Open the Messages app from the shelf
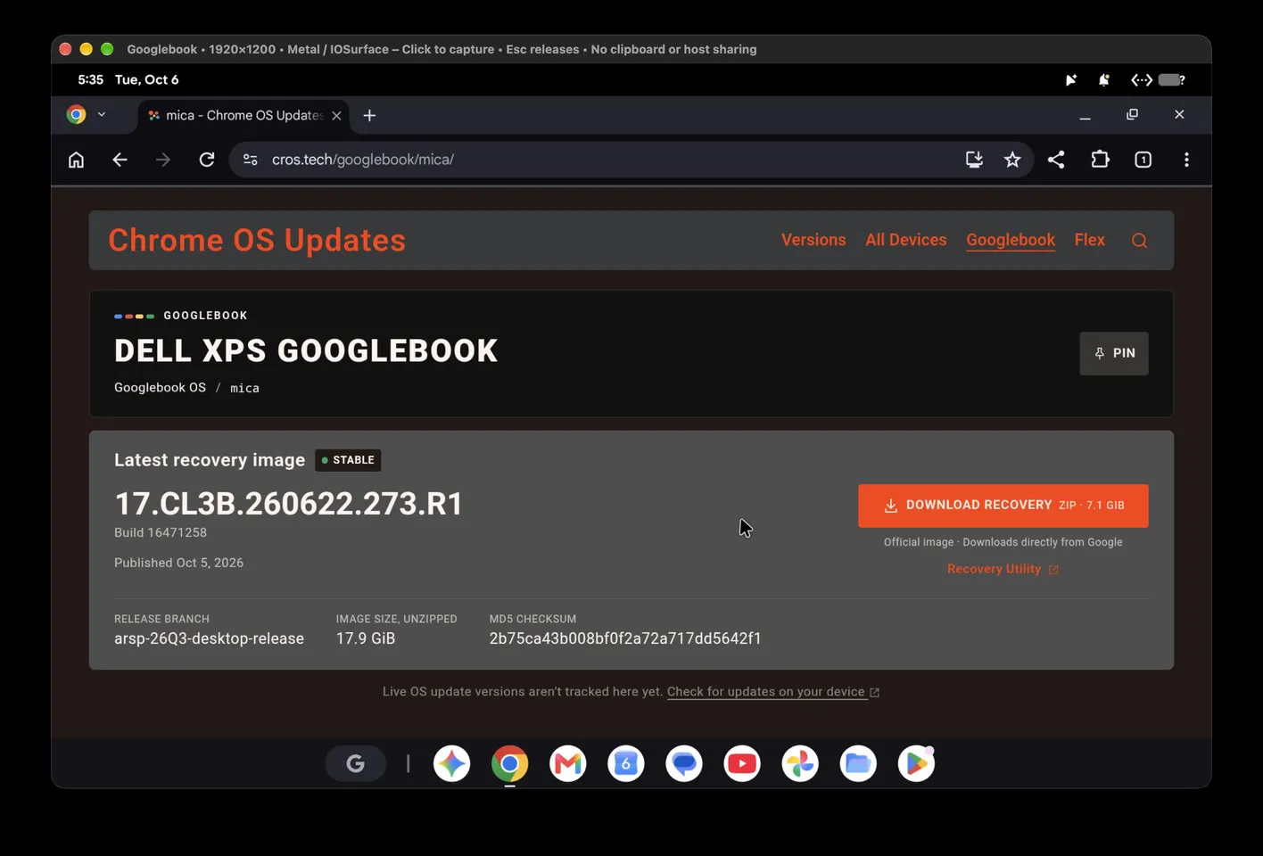Viewport: 1263px width, 856px height. tap(684, 763)
